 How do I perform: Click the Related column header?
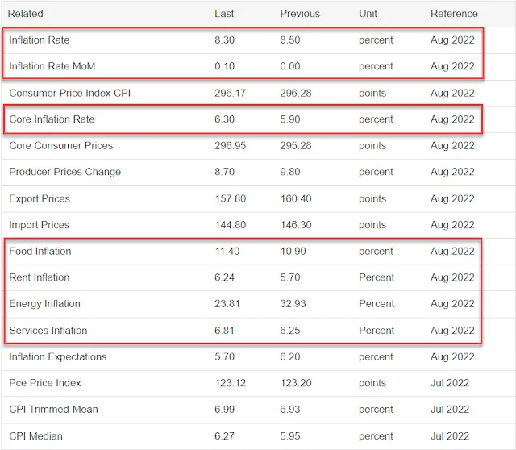25,14
